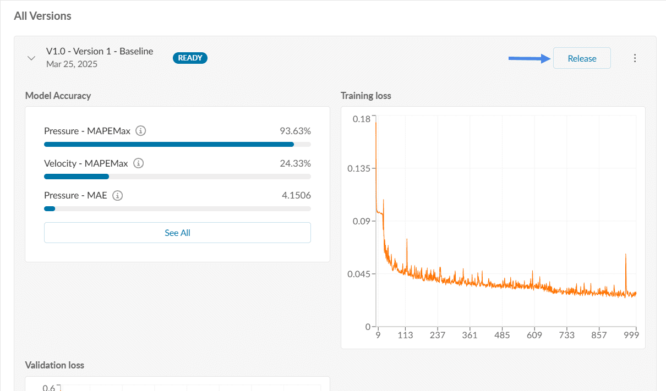Click the READY status badge
Screen dimensions: 666x391
(x=190, y=58)
